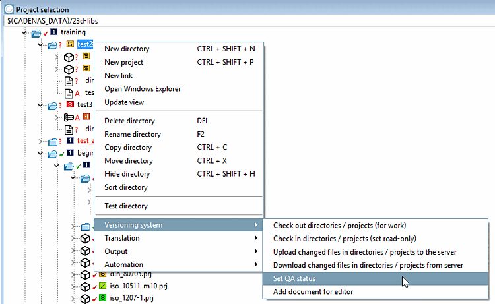
Task: Select 'Move directory' entry
Action: [x=179, y=160]
